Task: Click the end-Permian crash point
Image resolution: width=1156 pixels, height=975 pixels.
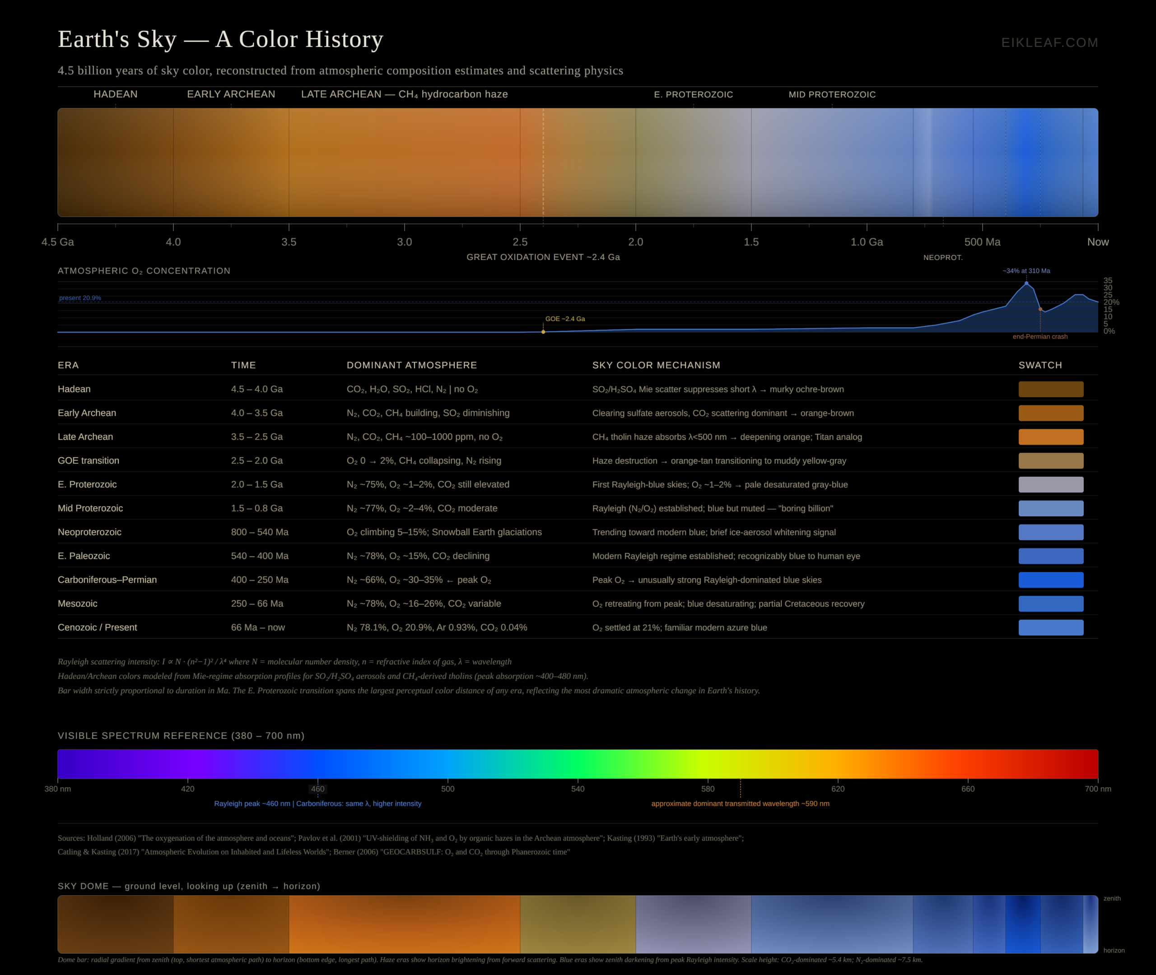Action: (x=1040, y=310)
